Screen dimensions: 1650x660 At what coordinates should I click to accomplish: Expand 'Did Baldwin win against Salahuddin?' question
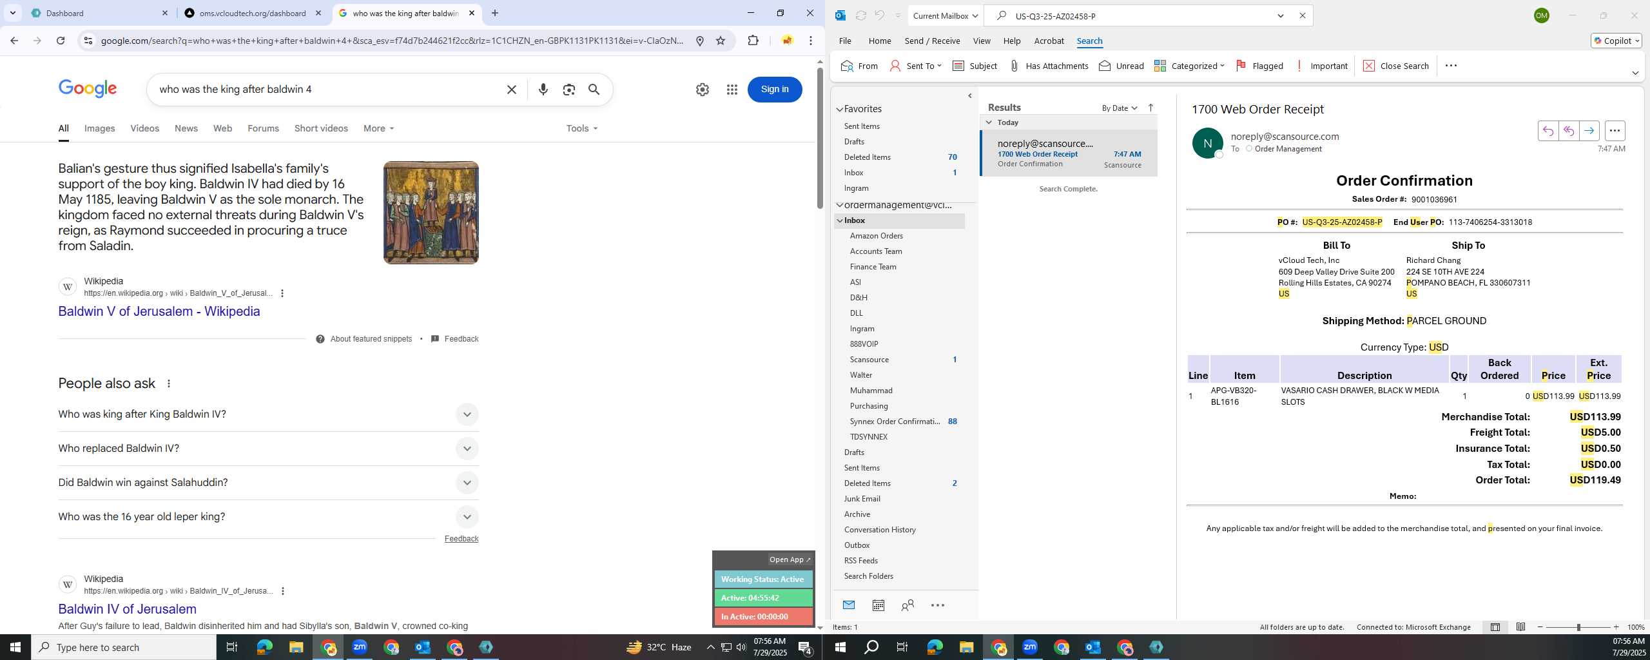tap(467, 483)
